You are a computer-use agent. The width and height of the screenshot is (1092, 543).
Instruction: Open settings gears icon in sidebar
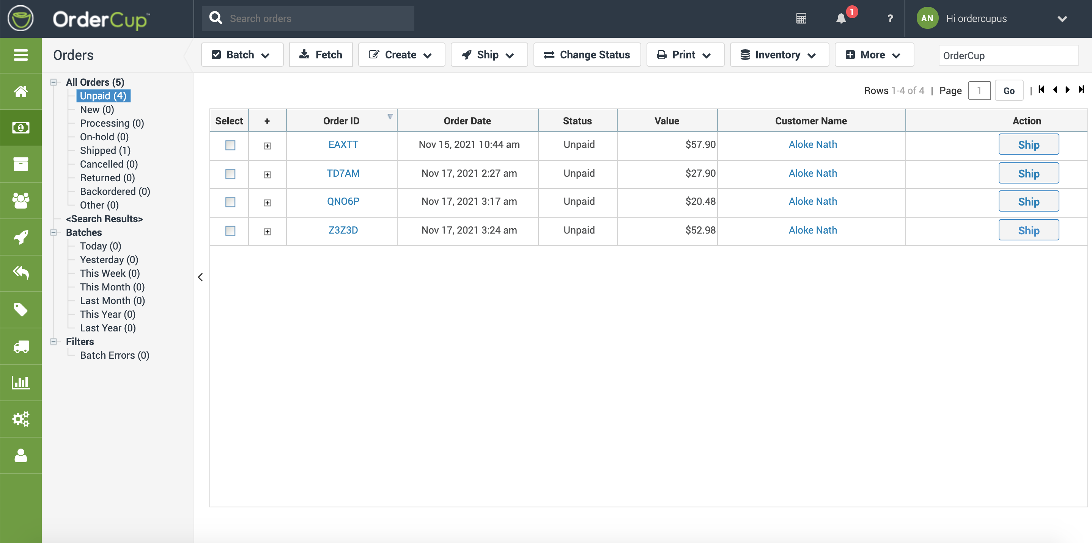tap(21, 419)
